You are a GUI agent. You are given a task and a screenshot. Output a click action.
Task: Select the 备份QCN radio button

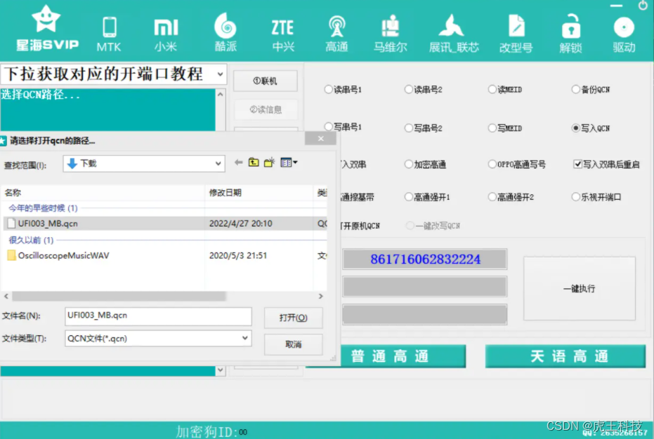pos(575,89)
